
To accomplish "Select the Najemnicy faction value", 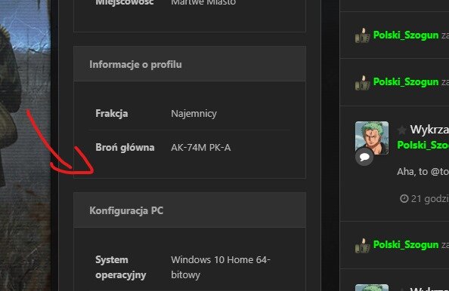I will tap(194, 114).
